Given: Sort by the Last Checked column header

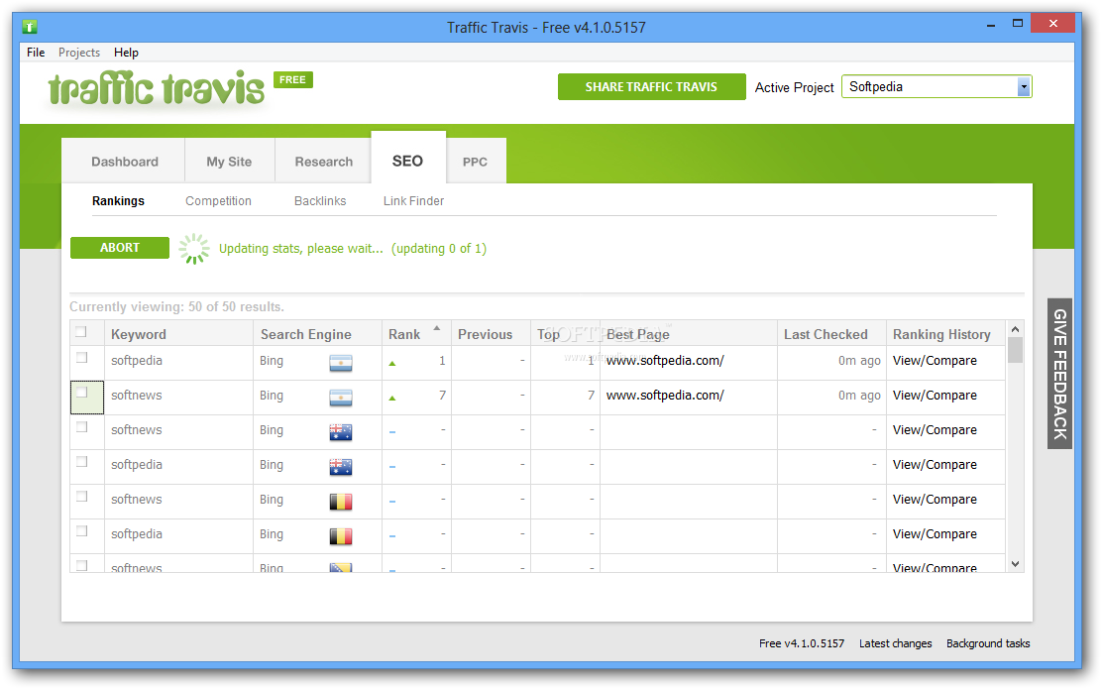Looking at the screenshot, I should click(x=831, y=334).
